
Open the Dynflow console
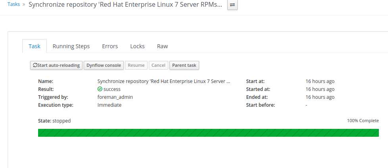coord(104,65)
